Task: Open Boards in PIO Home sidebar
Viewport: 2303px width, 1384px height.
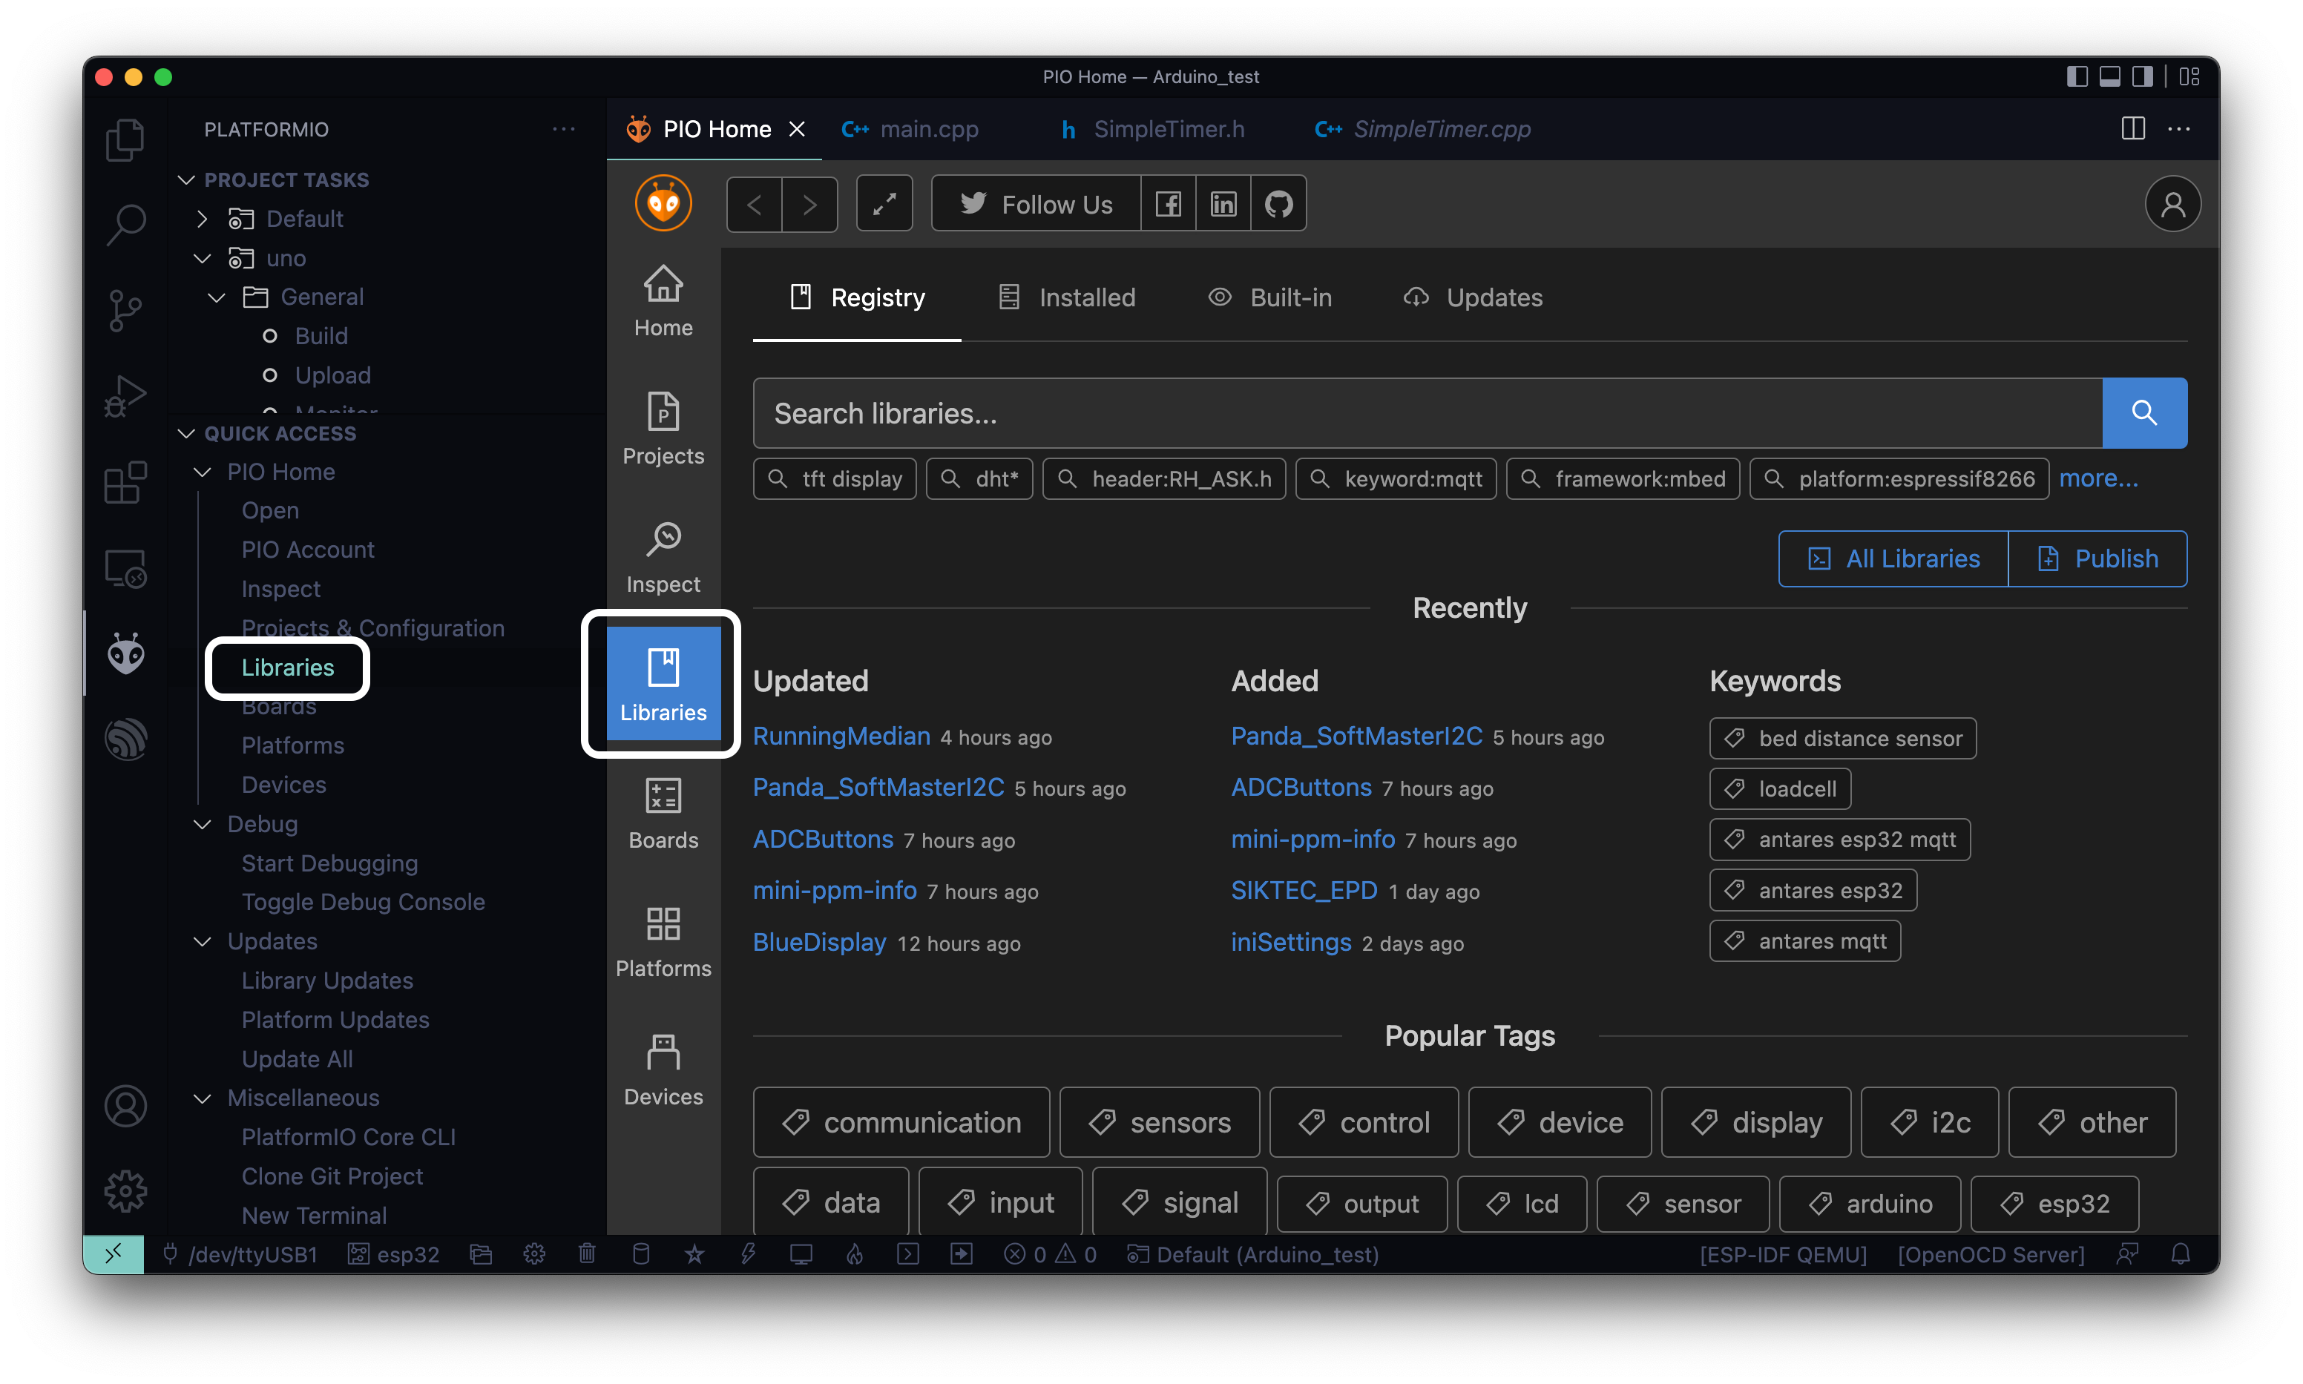Action: pyautogui.click(x=663, y=814)
